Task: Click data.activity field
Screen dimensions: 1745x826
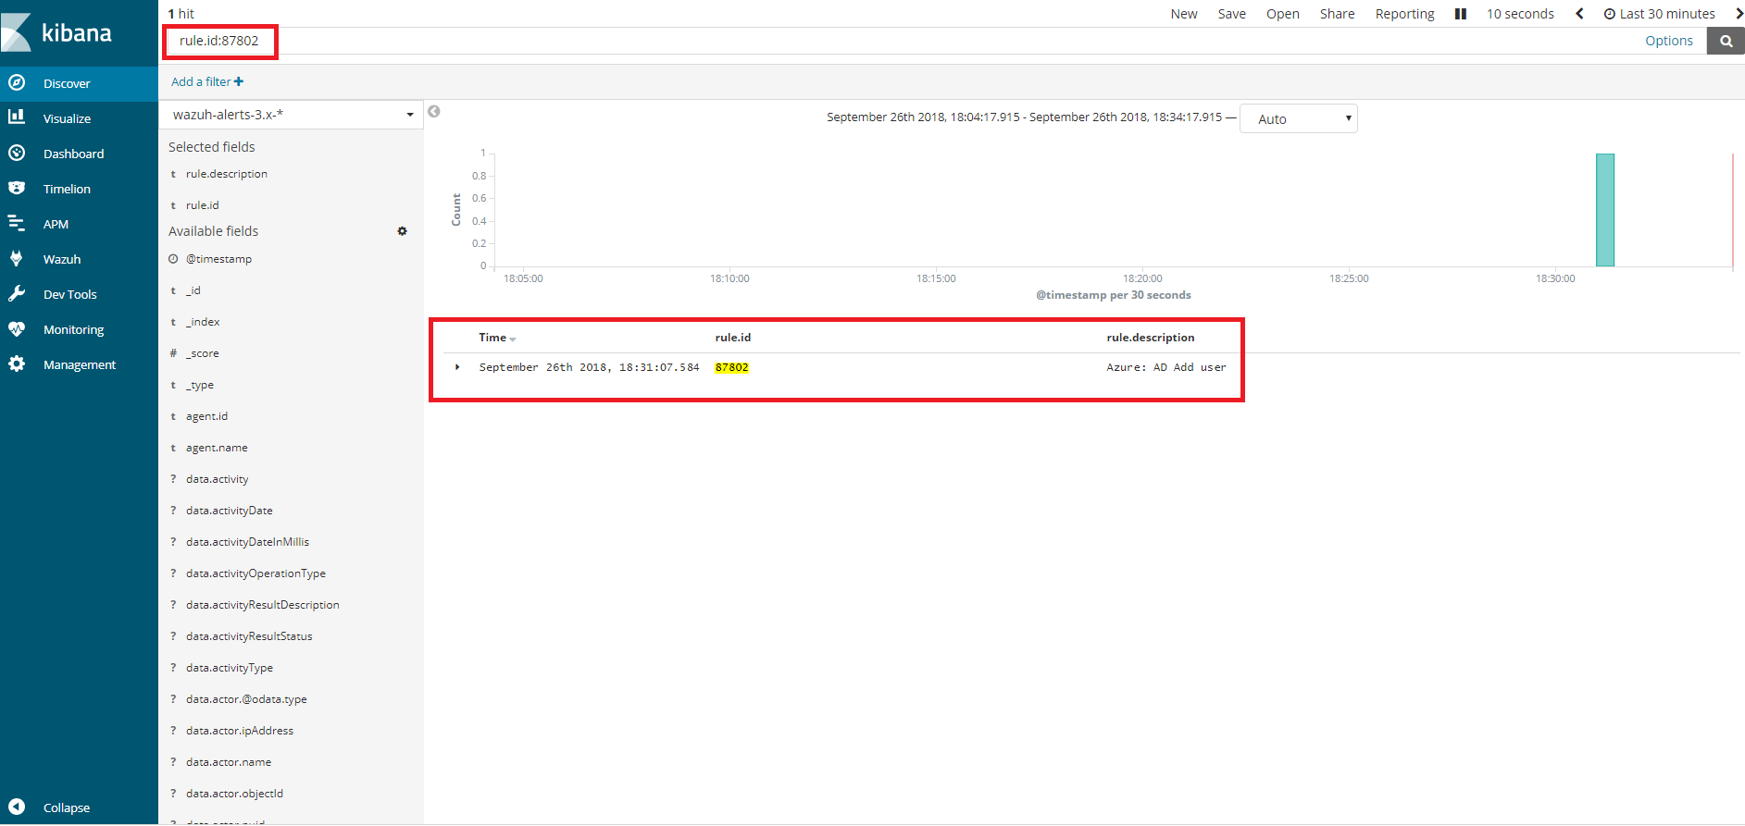Action: [x=218, y=479]
